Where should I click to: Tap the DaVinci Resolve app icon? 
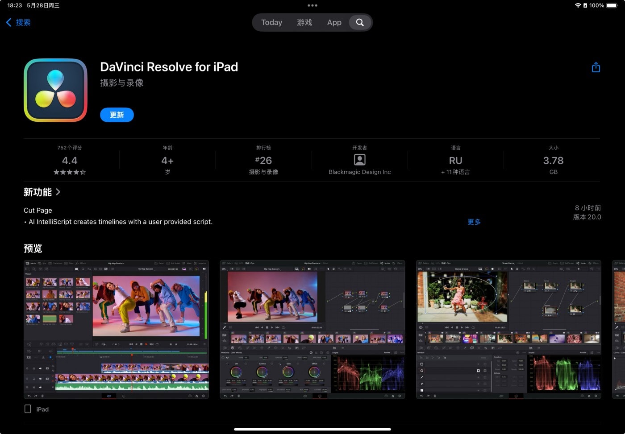click(55, 90)
